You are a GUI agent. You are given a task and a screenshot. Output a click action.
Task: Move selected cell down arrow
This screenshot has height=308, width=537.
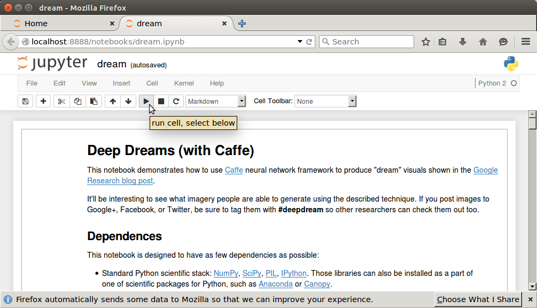coord(128,101)
